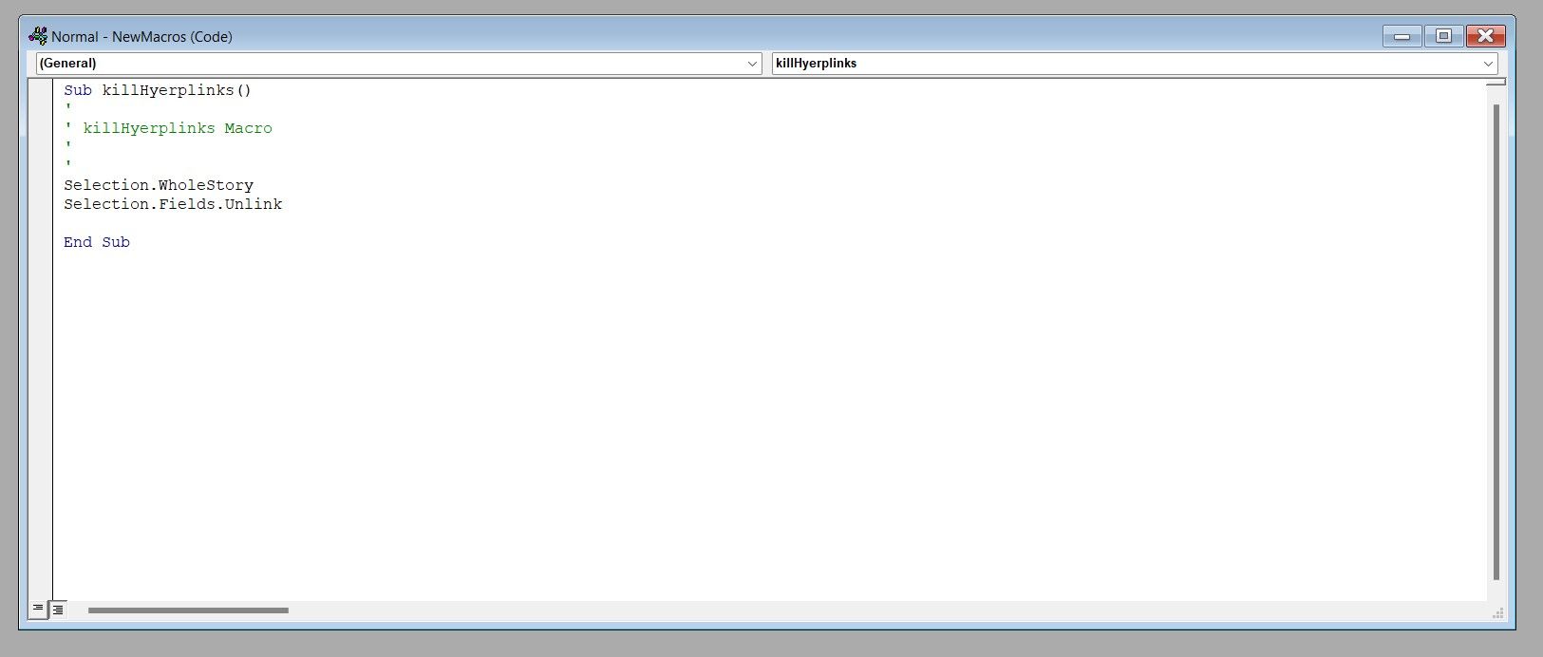
Task: Click the VBA code window title icon
Action: click(38, 36)
